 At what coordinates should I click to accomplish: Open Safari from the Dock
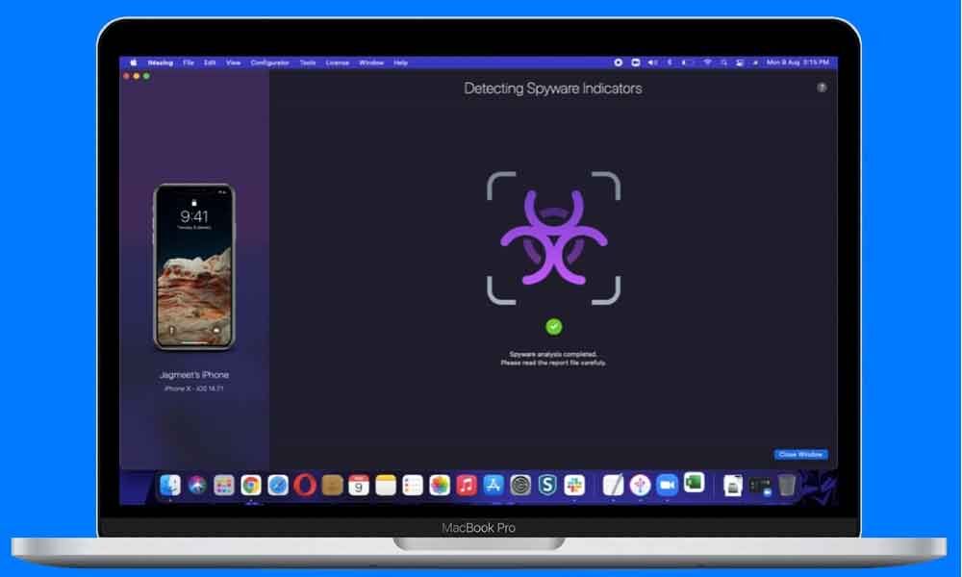[278, 486]
